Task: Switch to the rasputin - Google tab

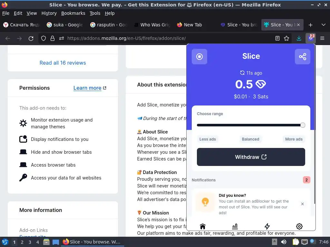Action: 109,25
